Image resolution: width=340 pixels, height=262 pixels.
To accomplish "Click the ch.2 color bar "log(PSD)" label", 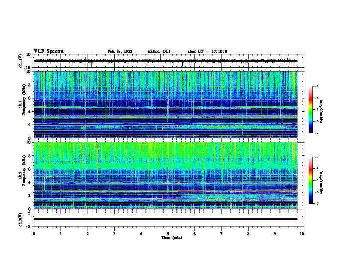I will click(x=322, y=182).
